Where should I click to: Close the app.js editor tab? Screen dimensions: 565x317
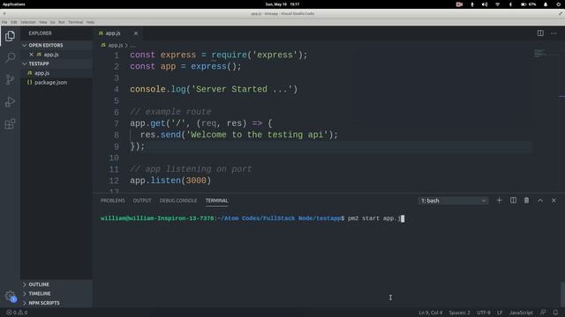(x=136, y=33)
